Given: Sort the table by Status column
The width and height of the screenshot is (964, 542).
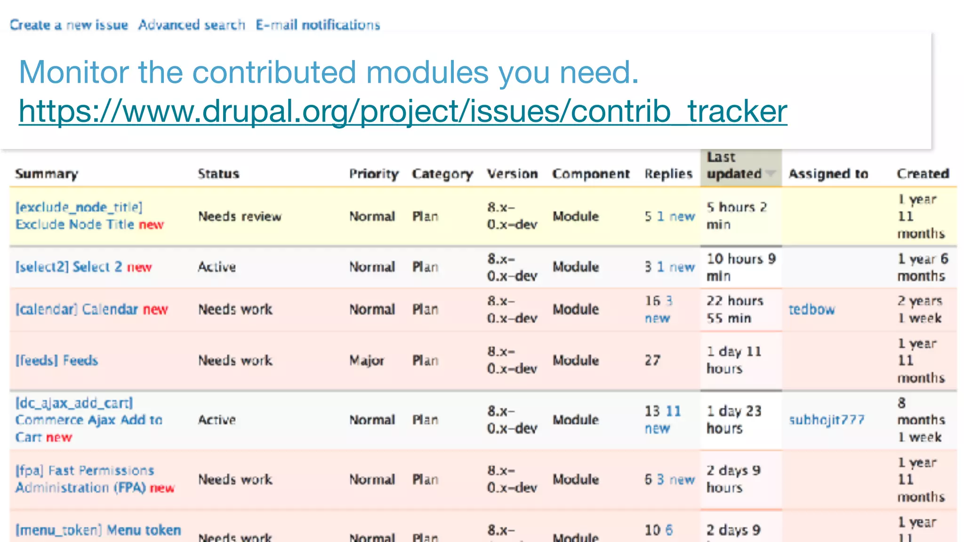Looking at the screenshot, I should point(218,174).
